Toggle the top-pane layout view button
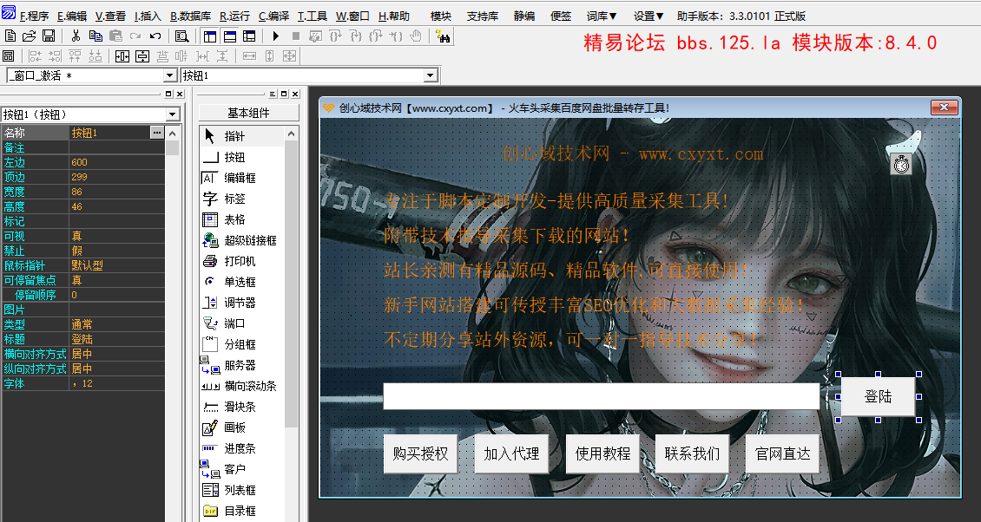This screenshot has height=522, width=981. pyautogui.click(x=229, y=36)
